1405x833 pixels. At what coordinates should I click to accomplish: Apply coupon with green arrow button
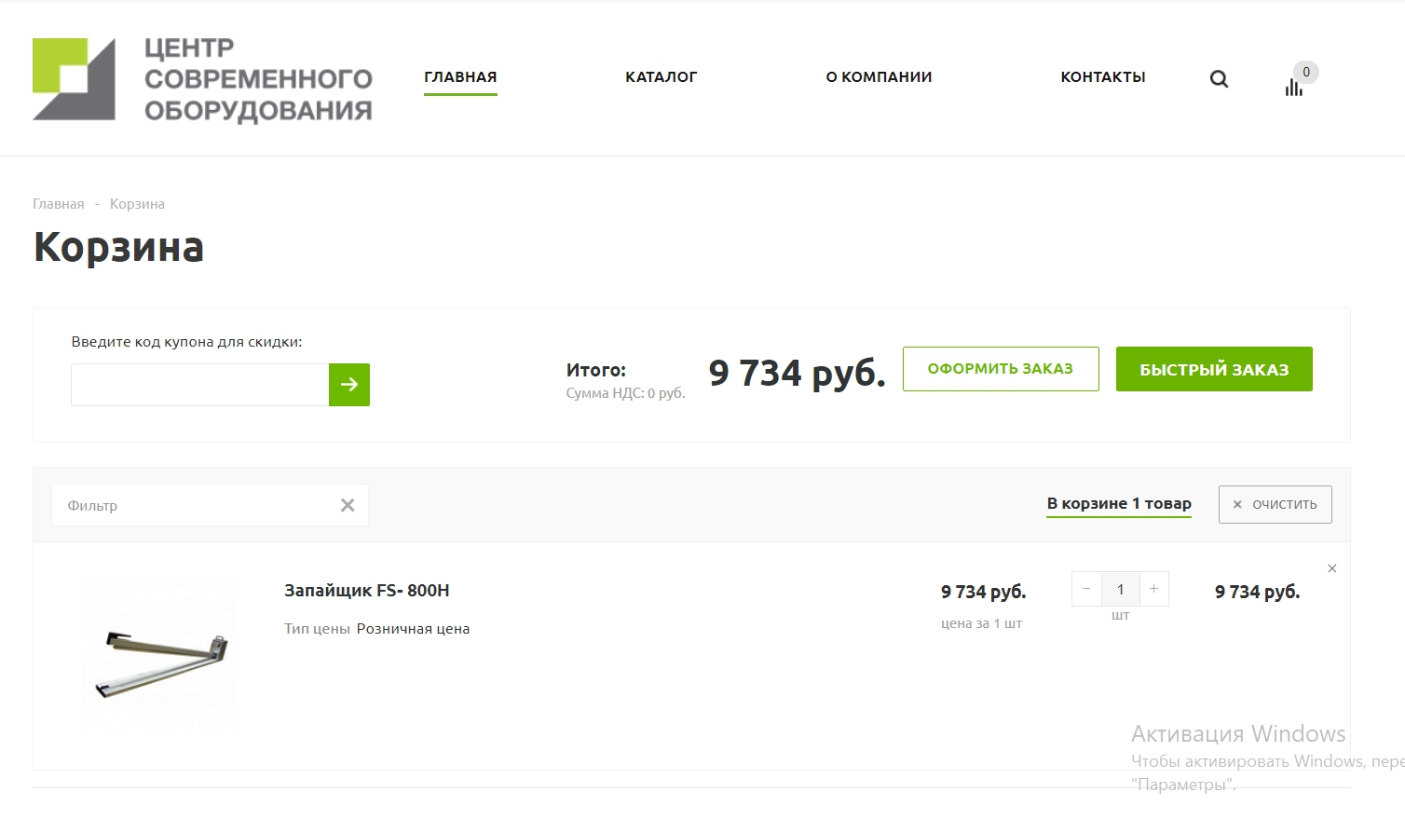(x=349, y=385)
